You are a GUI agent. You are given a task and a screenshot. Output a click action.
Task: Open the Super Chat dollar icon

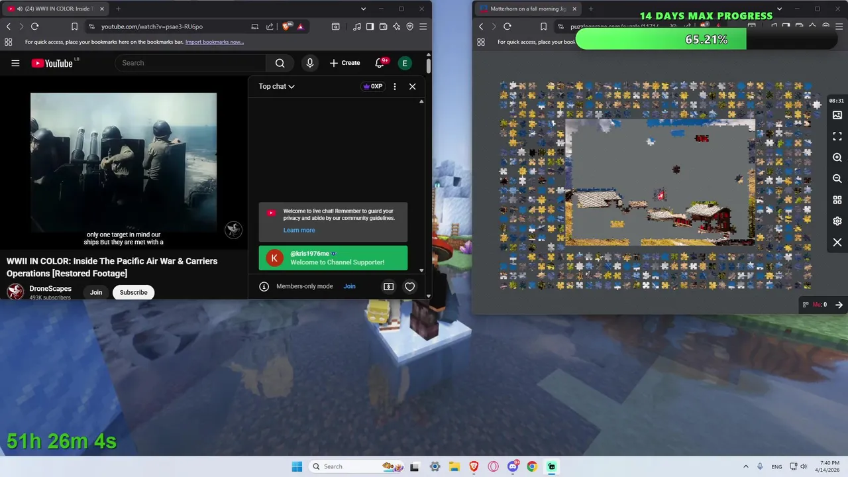(388, 286)
